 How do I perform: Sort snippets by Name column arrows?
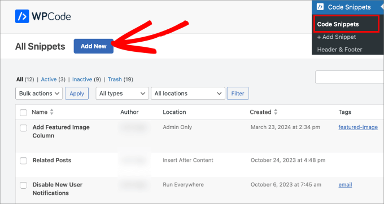point(52,112)
